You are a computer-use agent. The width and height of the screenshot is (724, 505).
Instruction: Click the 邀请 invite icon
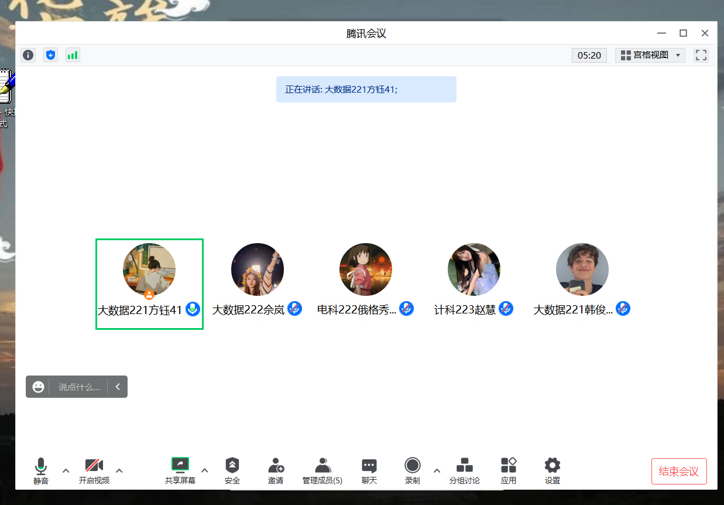tap(276, 470)
